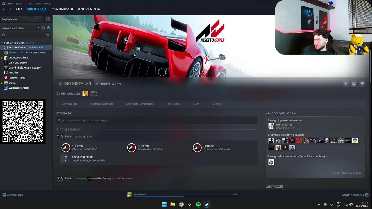This screenshot has width=372, height=209.
Task: Open the 100Kmh achievement icon
Action: click(66, 148)
